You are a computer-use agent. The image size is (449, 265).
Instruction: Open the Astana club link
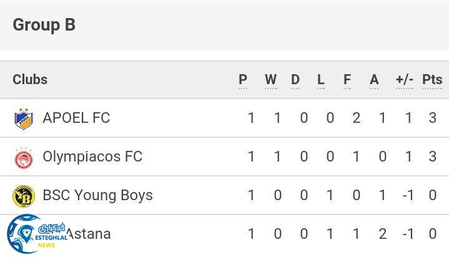tap(89, 234)
